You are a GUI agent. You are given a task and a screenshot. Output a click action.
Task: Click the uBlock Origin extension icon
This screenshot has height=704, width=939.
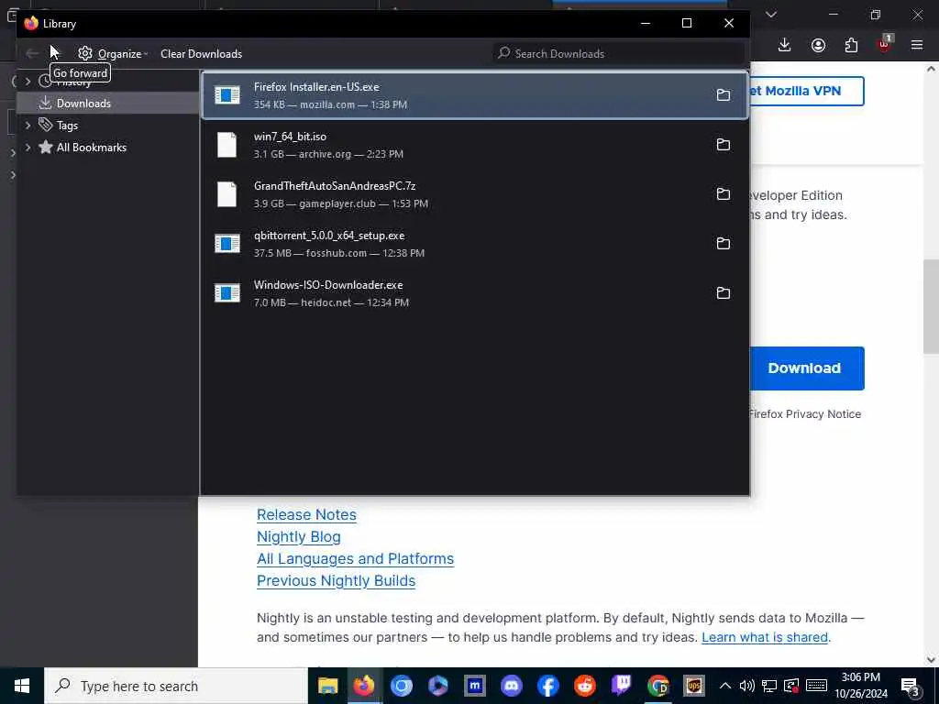point(884,46)
